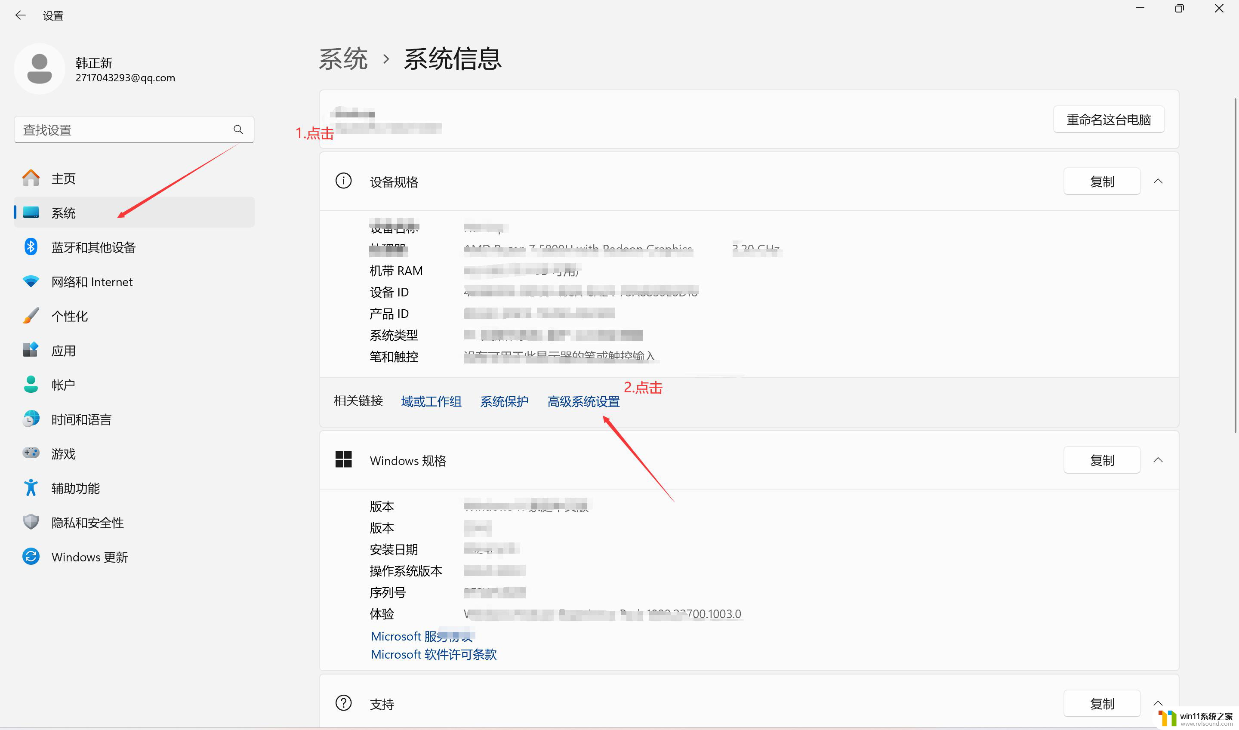Click the Apps icon
The height and width of the screenshot is (730, 1239).
pos(31,350)
